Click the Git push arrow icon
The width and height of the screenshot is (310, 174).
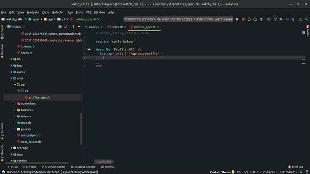pyautogui.click(x=281, y=19)
